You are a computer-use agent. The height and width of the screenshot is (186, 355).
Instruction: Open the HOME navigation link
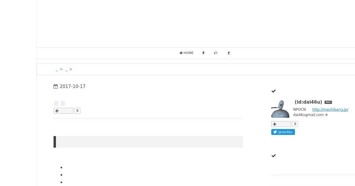click(x=186, y=53)
